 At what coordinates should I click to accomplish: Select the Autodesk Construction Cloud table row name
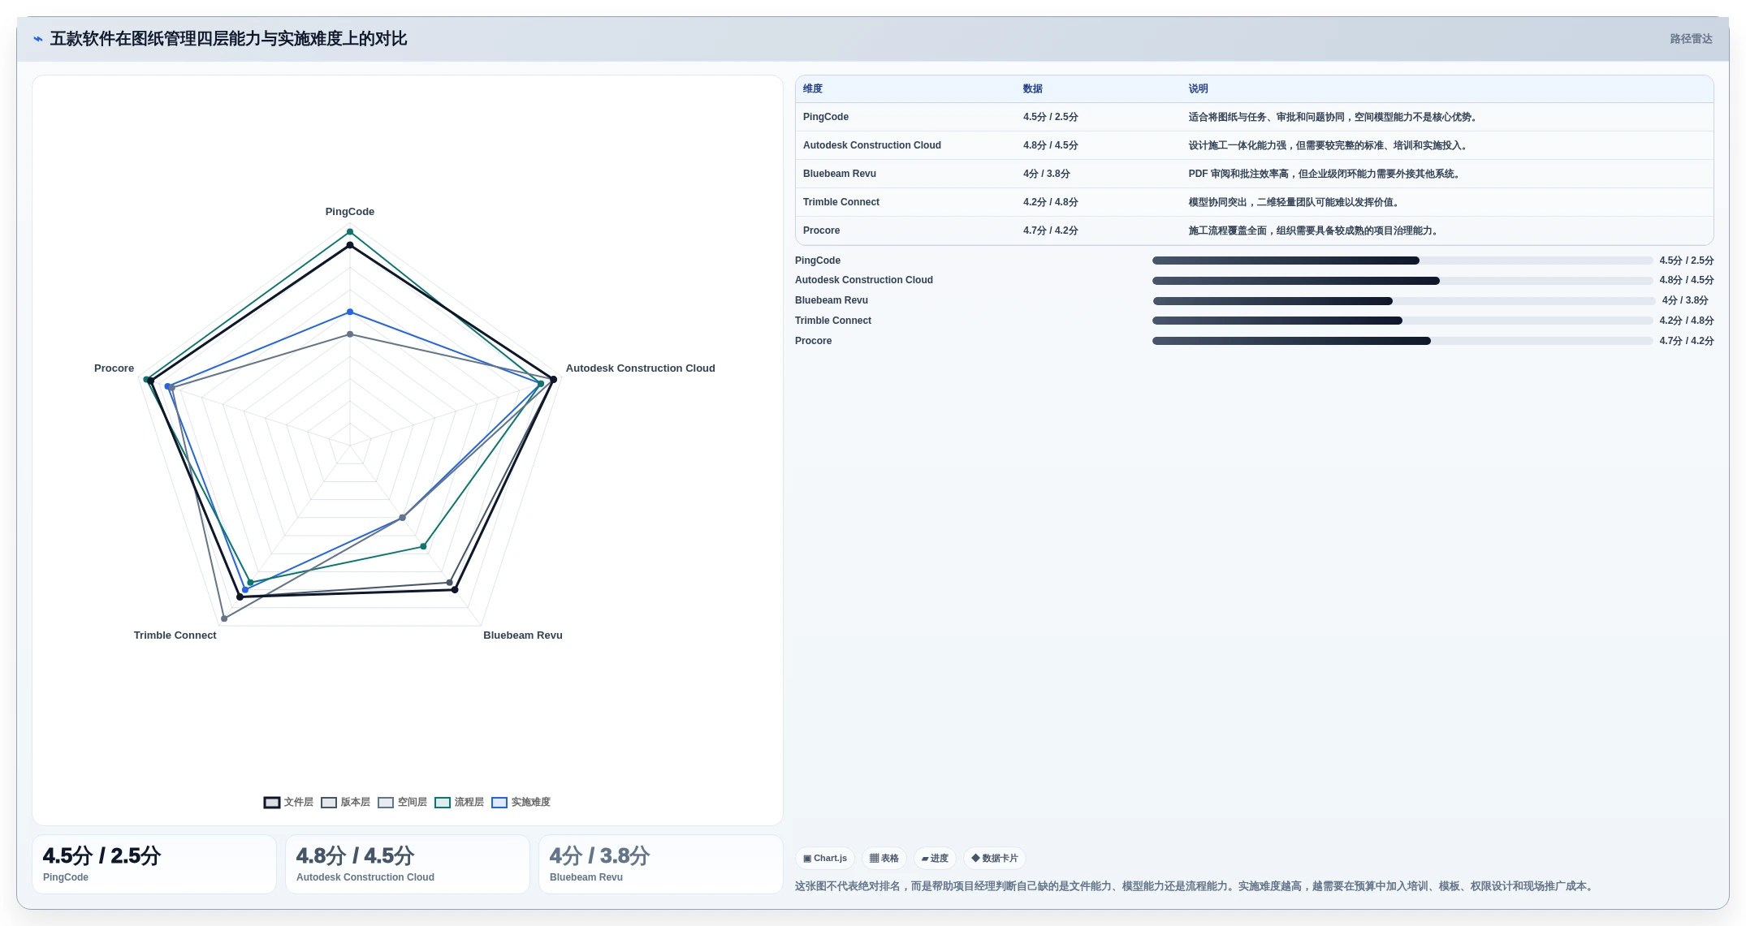click(x=872, y=145)
